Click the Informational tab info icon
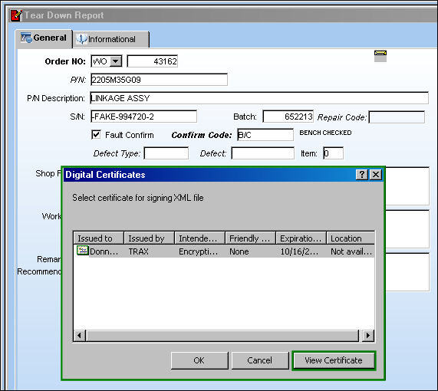 pos(81,39)
